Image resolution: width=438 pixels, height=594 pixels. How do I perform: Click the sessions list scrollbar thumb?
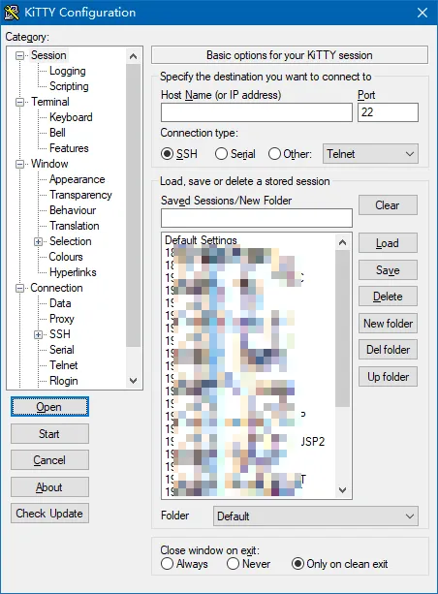(342, 328)
